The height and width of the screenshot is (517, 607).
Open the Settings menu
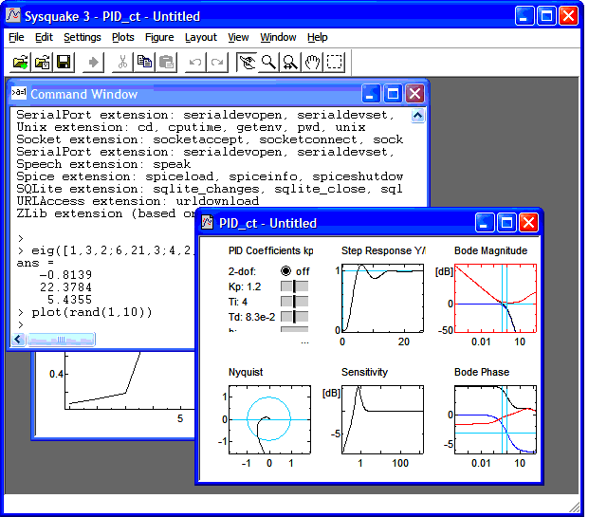(x=83, y=37)
